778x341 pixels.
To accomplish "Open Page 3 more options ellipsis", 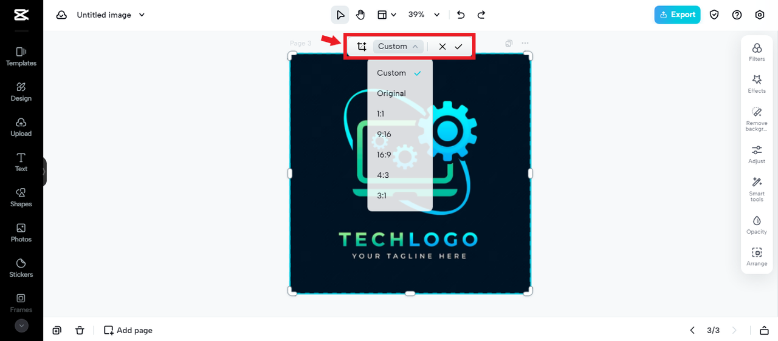I will point(525,43).
